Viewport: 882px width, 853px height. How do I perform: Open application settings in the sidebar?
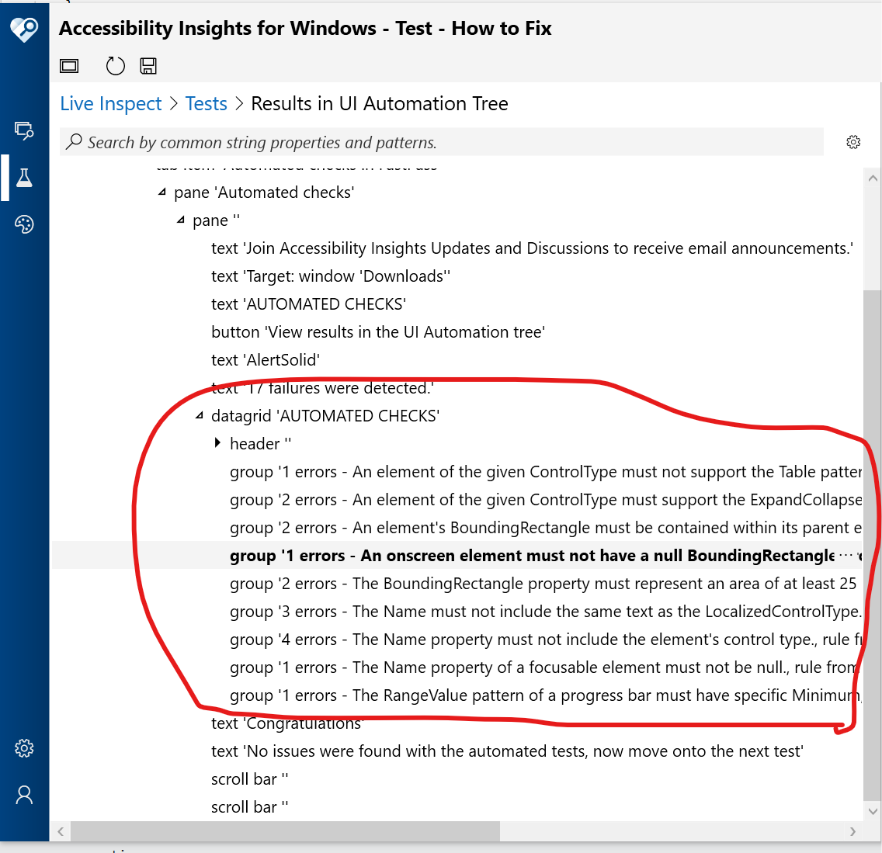coord(24,747)
